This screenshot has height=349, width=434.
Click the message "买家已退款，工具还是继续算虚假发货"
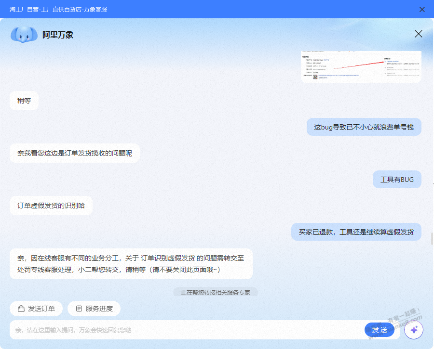coord(356,232)
